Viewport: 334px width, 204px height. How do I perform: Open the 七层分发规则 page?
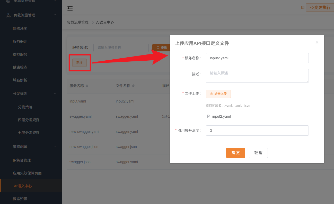point(29,133)
